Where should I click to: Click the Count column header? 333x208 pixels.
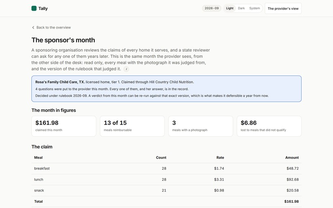tap(161, 158)
